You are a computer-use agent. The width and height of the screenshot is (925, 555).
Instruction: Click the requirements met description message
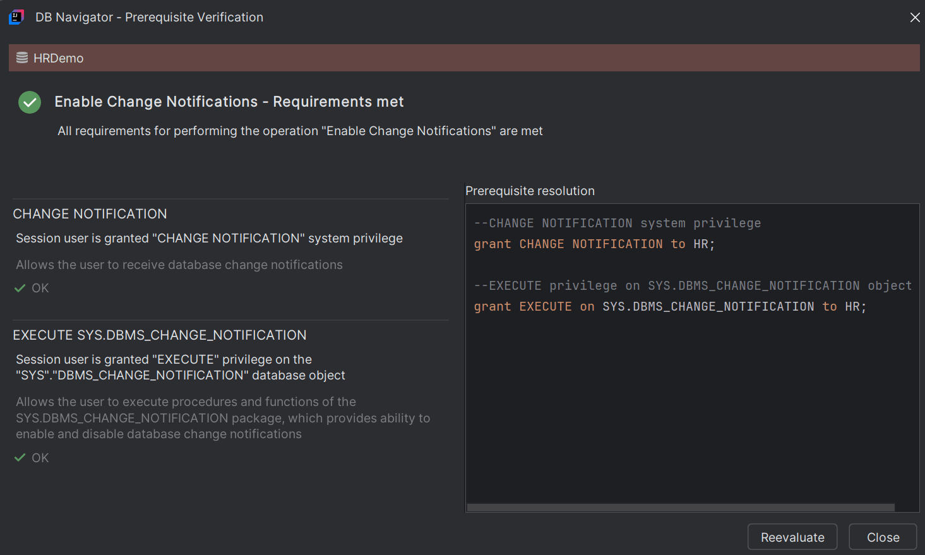tap(300, 131)
